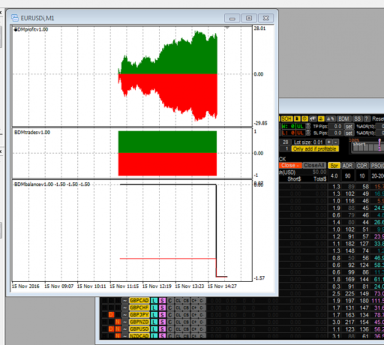Click the BDMtradesv1.00 indicator label
Viewport: 384px width, 345px height.
tap(32, 133)
